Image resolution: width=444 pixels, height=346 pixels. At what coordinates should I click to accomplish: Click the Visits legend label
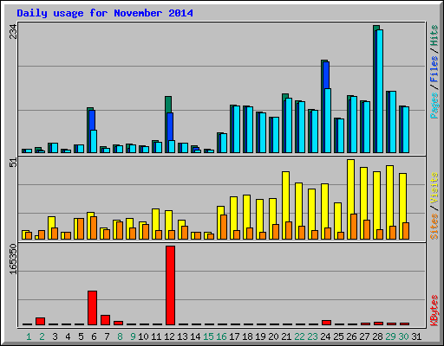(434, 189)
